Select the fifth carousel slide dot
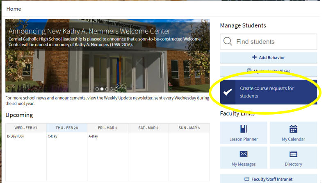The width and height of the screenshot is (324, 183). click(116, 89)
